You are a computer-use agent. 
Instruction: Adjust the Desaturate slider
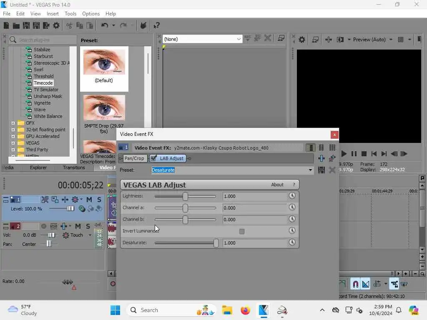[216, 243]
